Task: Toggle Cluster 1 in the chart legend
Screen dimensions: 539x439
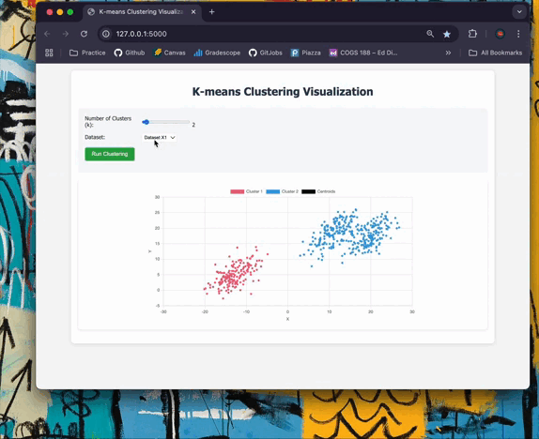Action: (x=246, y=191)
